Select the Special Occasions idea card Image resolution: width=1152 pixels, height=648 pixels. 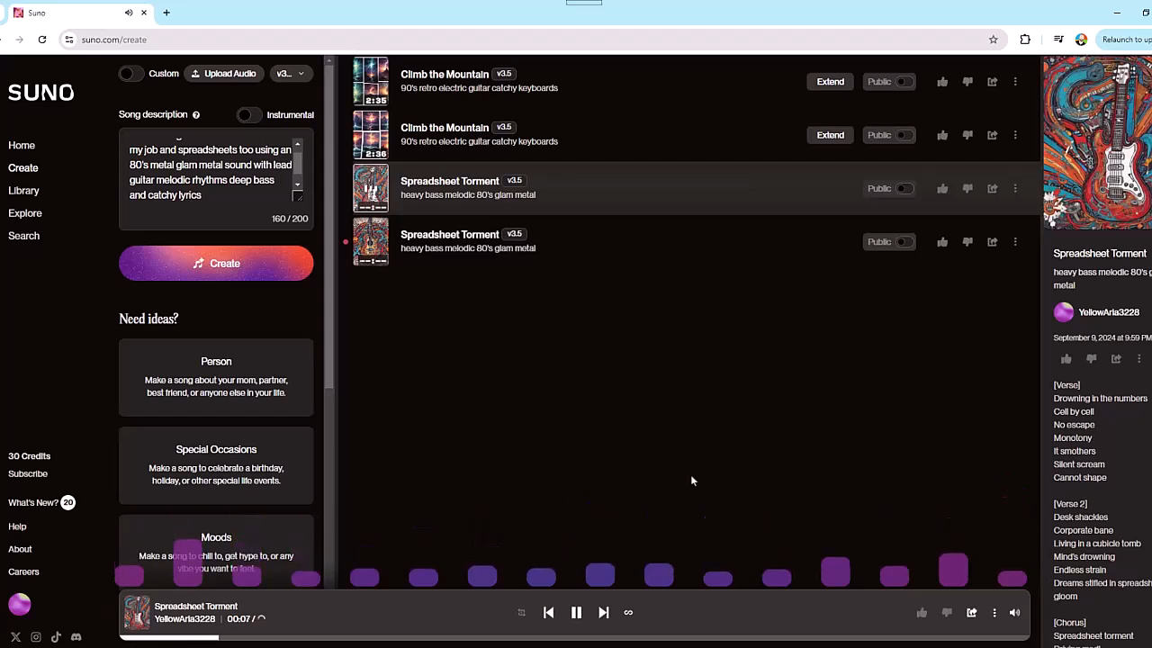pyautogui.click(x=216, y=465)
